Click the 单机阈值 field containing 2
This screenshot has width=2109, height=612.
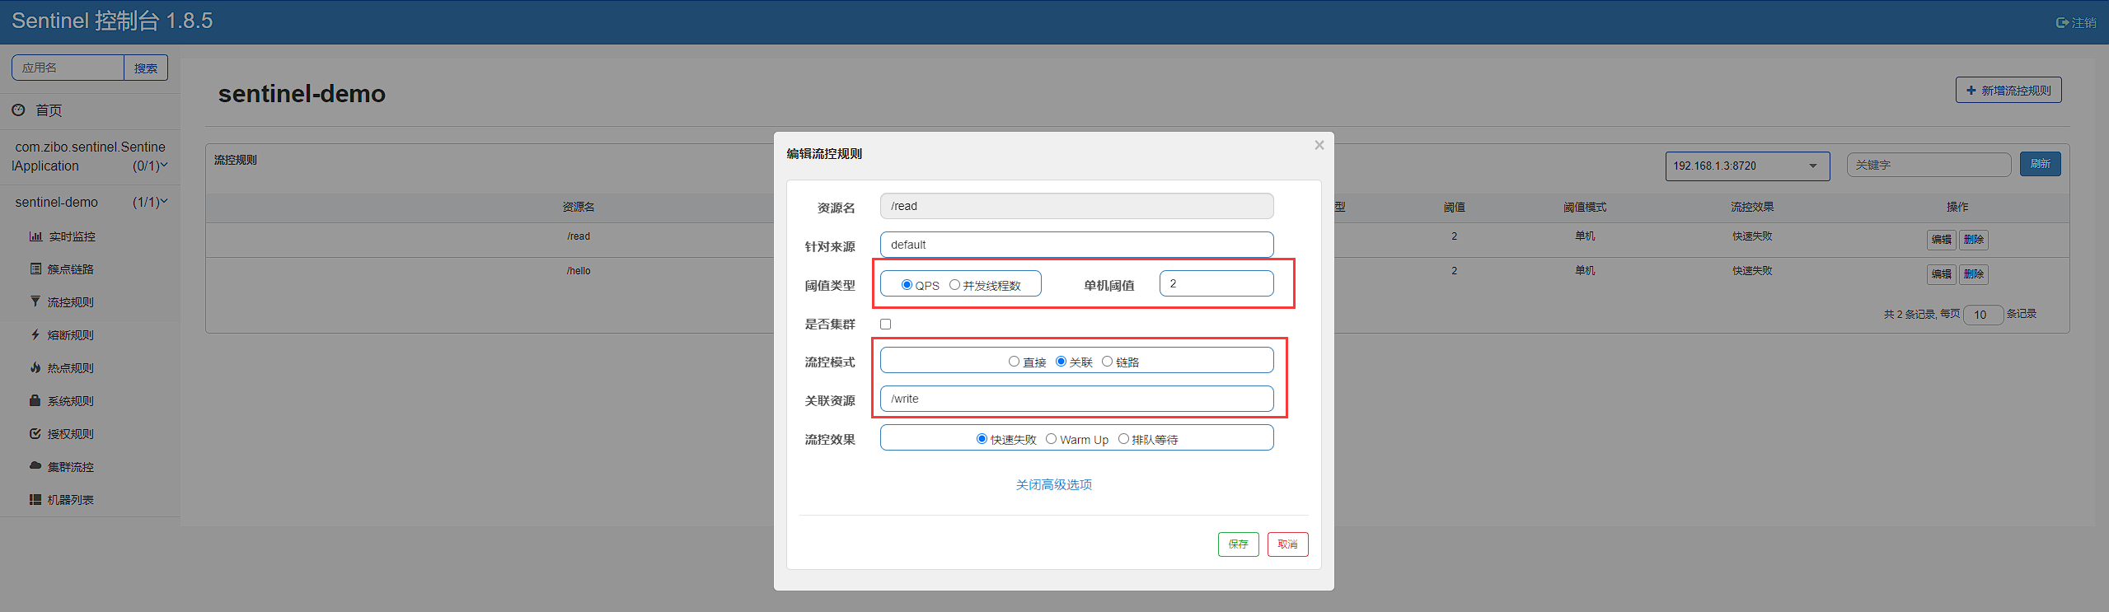coord(1216,283)
